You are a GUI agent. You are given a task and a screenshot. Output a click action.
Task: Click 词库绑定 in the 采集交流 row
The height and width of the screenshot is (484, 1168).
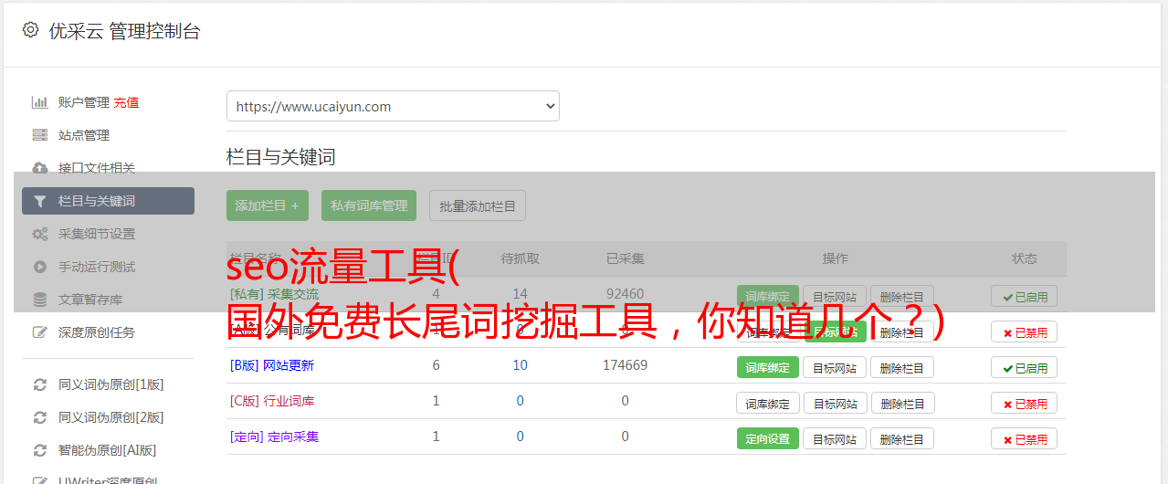click(768, 296)
